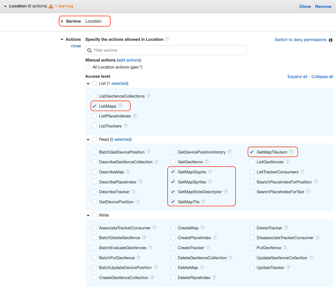Viewport: 336px width, 293px height.
Task: Check the GetDevicePosition checkbox
Action: tap(94, 202)
